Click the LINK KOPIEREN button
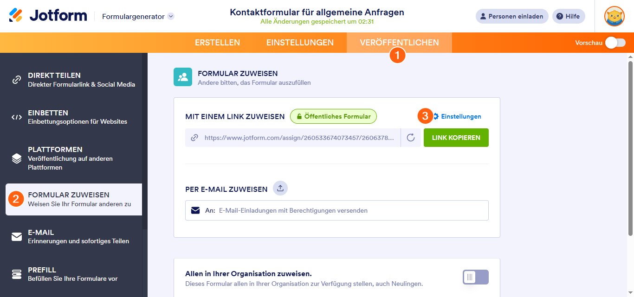 [x=456, y=137]
